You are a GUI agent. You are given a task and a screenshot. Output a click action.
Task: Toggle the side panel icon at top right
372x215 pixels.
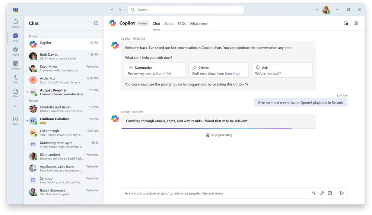click(356, 23)
